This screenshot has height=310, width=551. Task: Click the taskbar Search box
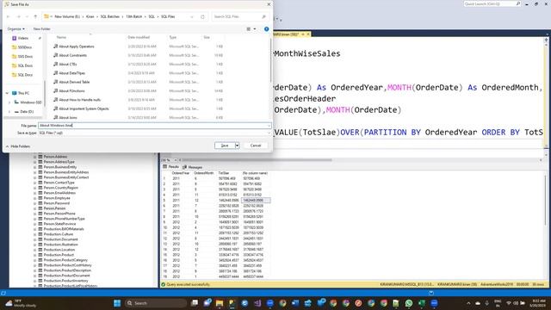click(x=155, y=303)
